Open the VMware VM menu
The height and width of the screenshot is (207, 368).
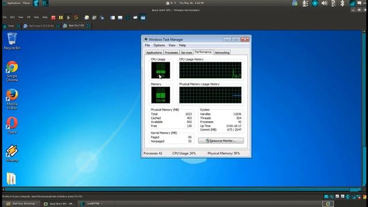28,17
